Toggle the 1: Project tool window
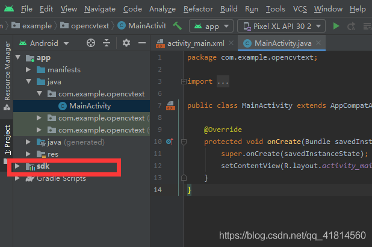 pos(7,140)
